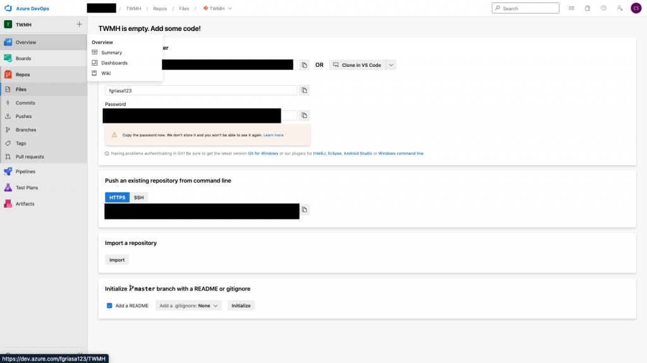The height and width of the screenshot is (363, 647).
Task: Open the Eclipse plugin link
Action: pyautogui.click(x=335, y=153)
